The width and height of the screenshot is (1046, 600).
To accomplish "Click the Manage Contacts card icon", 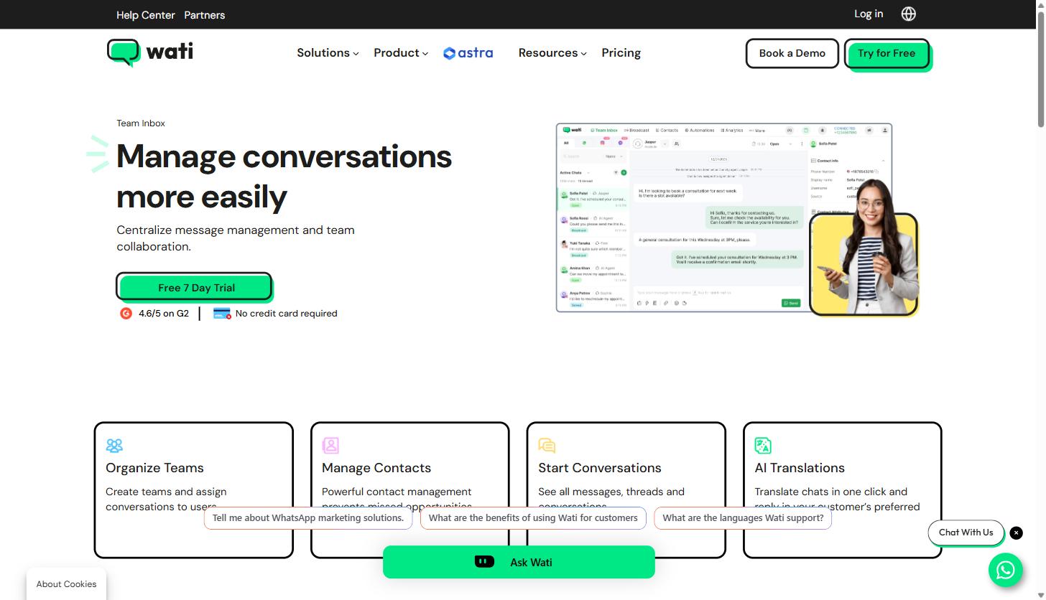I will click(330, 446).
